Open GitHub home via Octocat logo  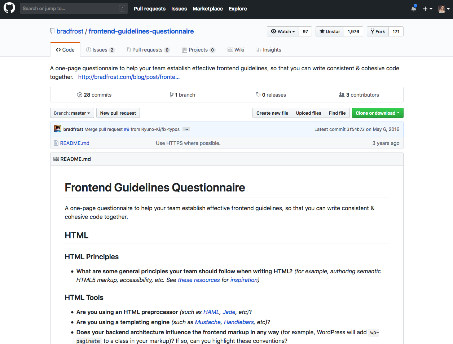point(9,8)
